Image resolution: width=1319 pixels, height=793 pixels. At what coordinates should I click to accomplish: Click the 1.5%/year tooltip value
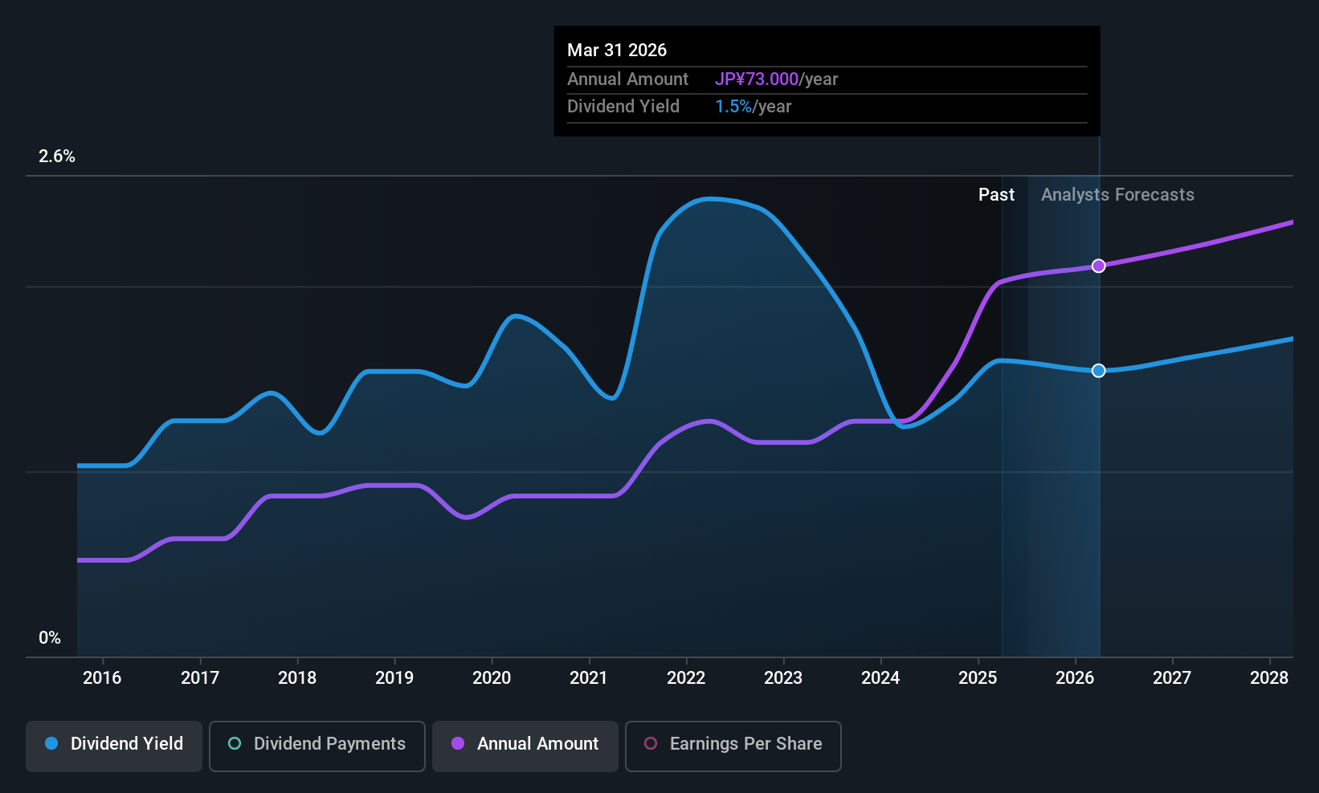pyautogui.click(x=753, y=107)
